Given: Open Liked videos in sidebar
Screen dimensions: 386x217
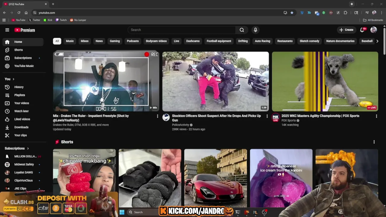Looking at the screenshot, I should click(23, 119).
